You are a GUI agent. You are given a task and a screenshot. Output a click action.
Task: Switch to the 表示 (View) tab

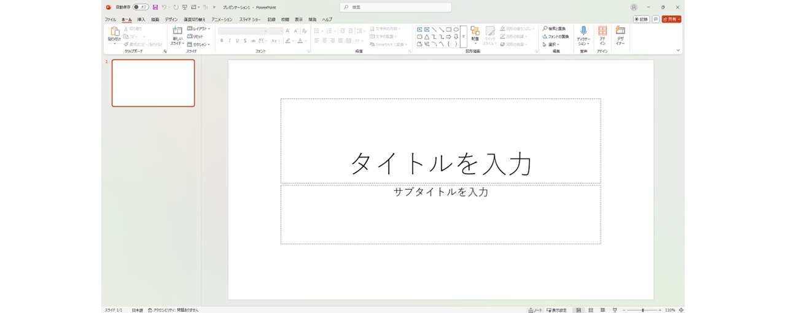(298, 20)
